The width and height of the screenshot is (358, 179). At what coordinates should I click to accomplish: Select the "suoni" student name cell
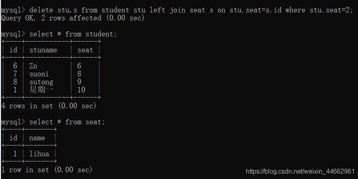pyautogui.click(x=39, y=74)
